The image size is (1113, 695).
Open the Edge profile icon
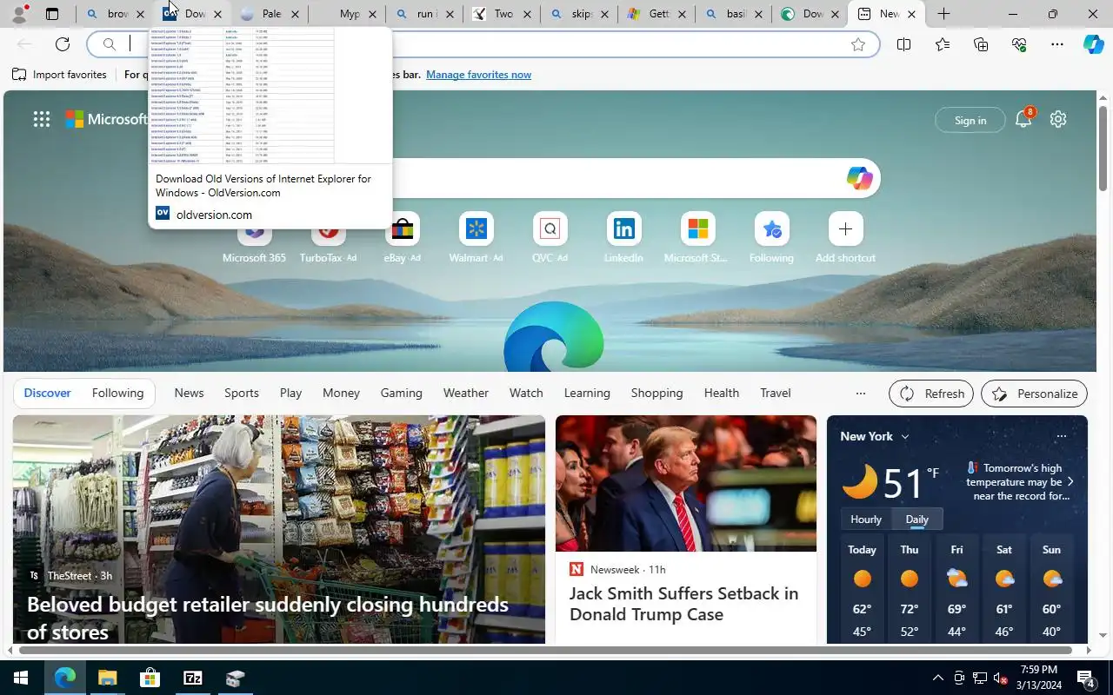pos(18,14)
